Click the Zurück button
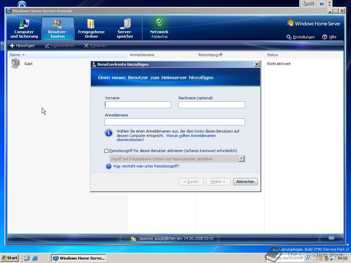This screenshot has width=351, height=263. pos(191,181)
